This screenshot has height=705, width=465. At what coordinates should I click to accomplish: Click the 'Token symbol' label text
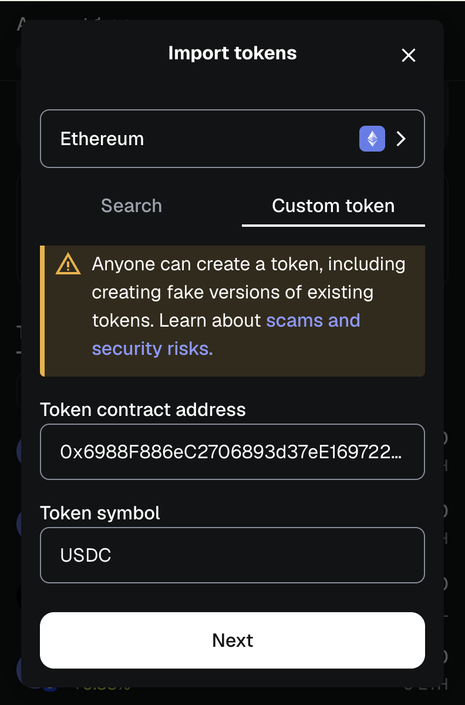(100, 513)
